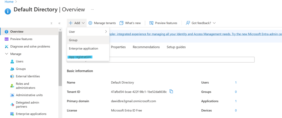Select App registration from Add menu
282x118 pixels.
click(x=80, y=57)
